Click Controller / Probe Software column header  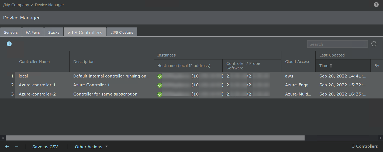click(252, 66)
